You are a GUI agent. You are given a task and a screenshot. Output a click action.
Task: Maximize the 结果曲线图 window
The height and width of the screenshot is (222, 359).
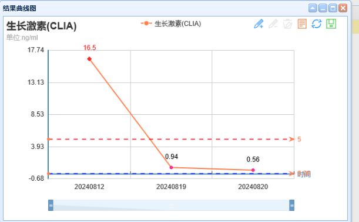click(x=333, y=8)
